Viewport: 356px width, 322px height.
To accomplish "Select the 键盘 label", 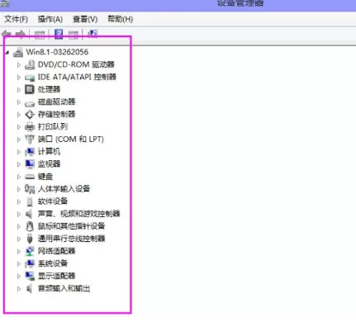I will pos(45,177).
